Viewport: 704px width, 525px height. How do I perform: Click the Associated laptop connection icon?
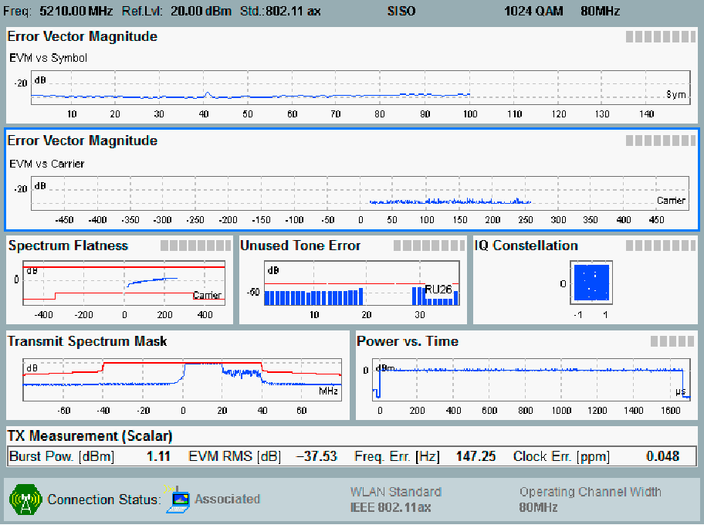pos(177,499)
